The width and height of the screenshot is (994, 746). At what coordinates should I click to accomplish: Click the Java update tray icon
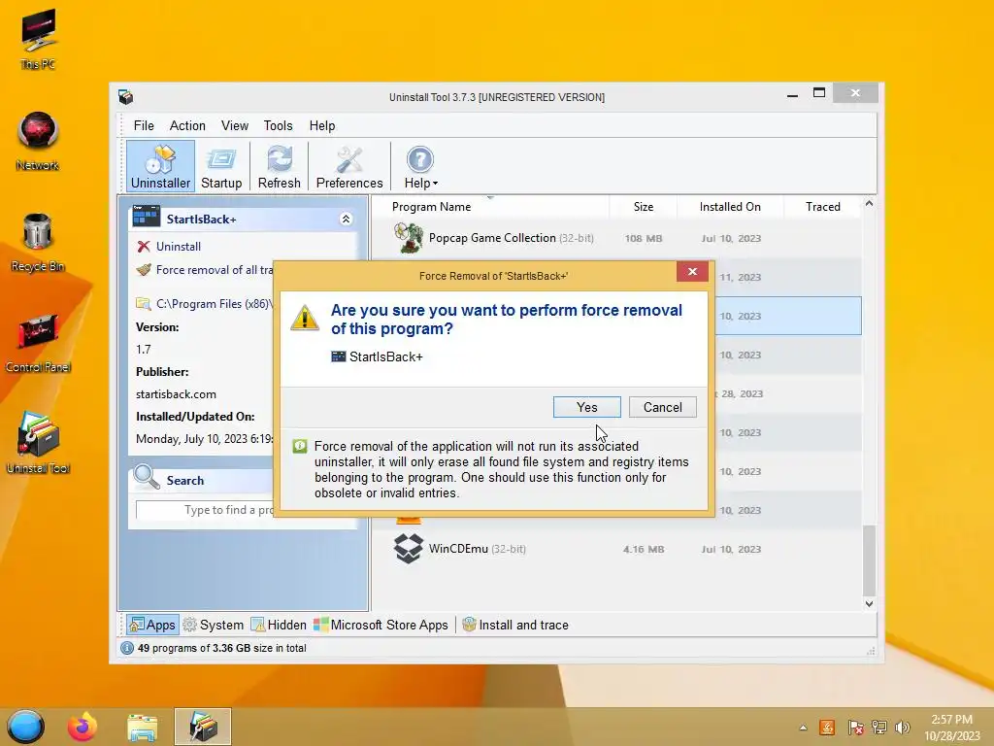[827, 728]
